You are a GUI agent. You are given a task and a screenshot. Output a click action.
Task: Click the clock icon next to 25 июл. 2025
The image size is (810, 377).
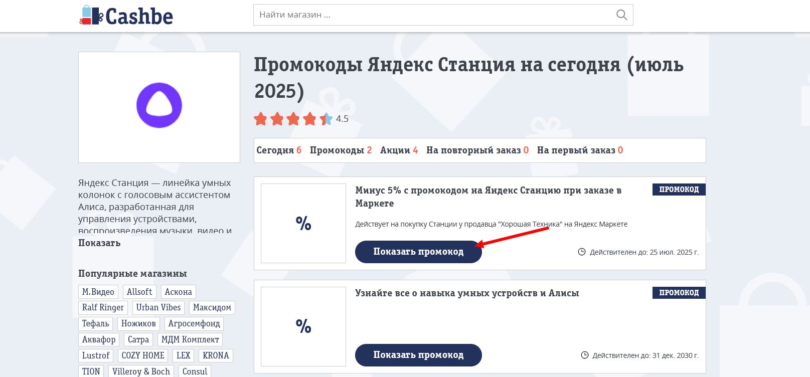(x=582, y=252)
